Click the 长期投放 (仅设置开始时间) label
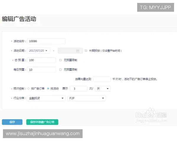Viewport: 177px width, 141px height. (105, 51)
